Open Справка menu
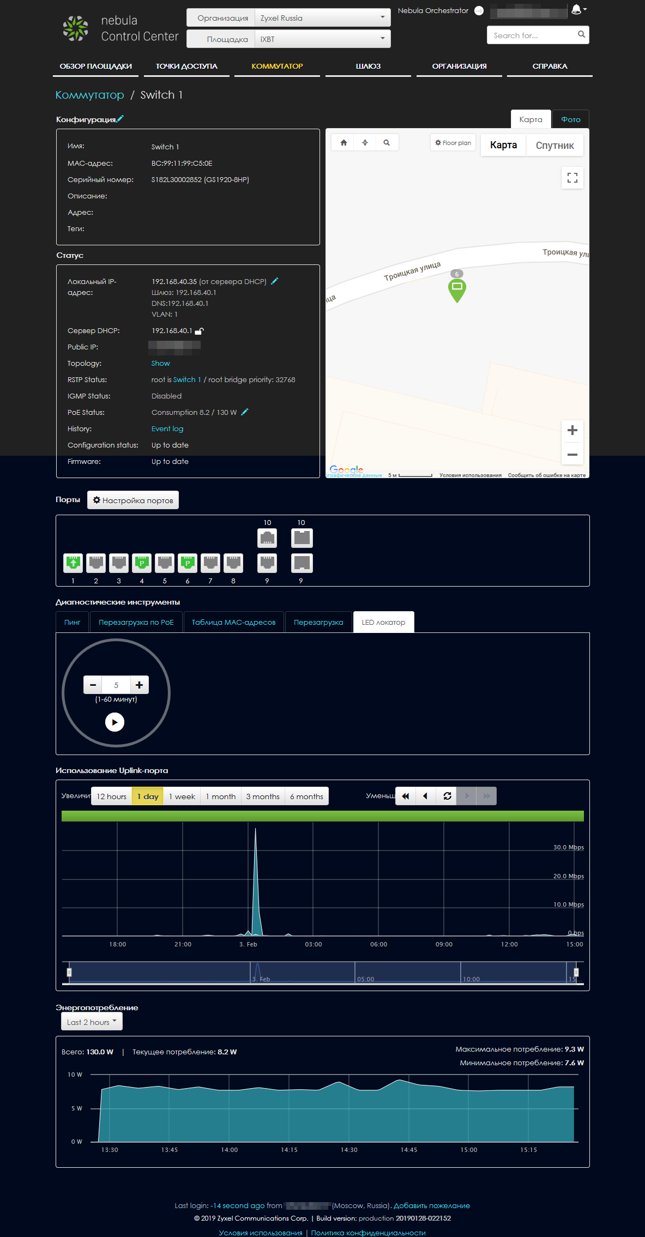Screen dimensions: 645x1237 pyautogui.click(x=550, y=67)
